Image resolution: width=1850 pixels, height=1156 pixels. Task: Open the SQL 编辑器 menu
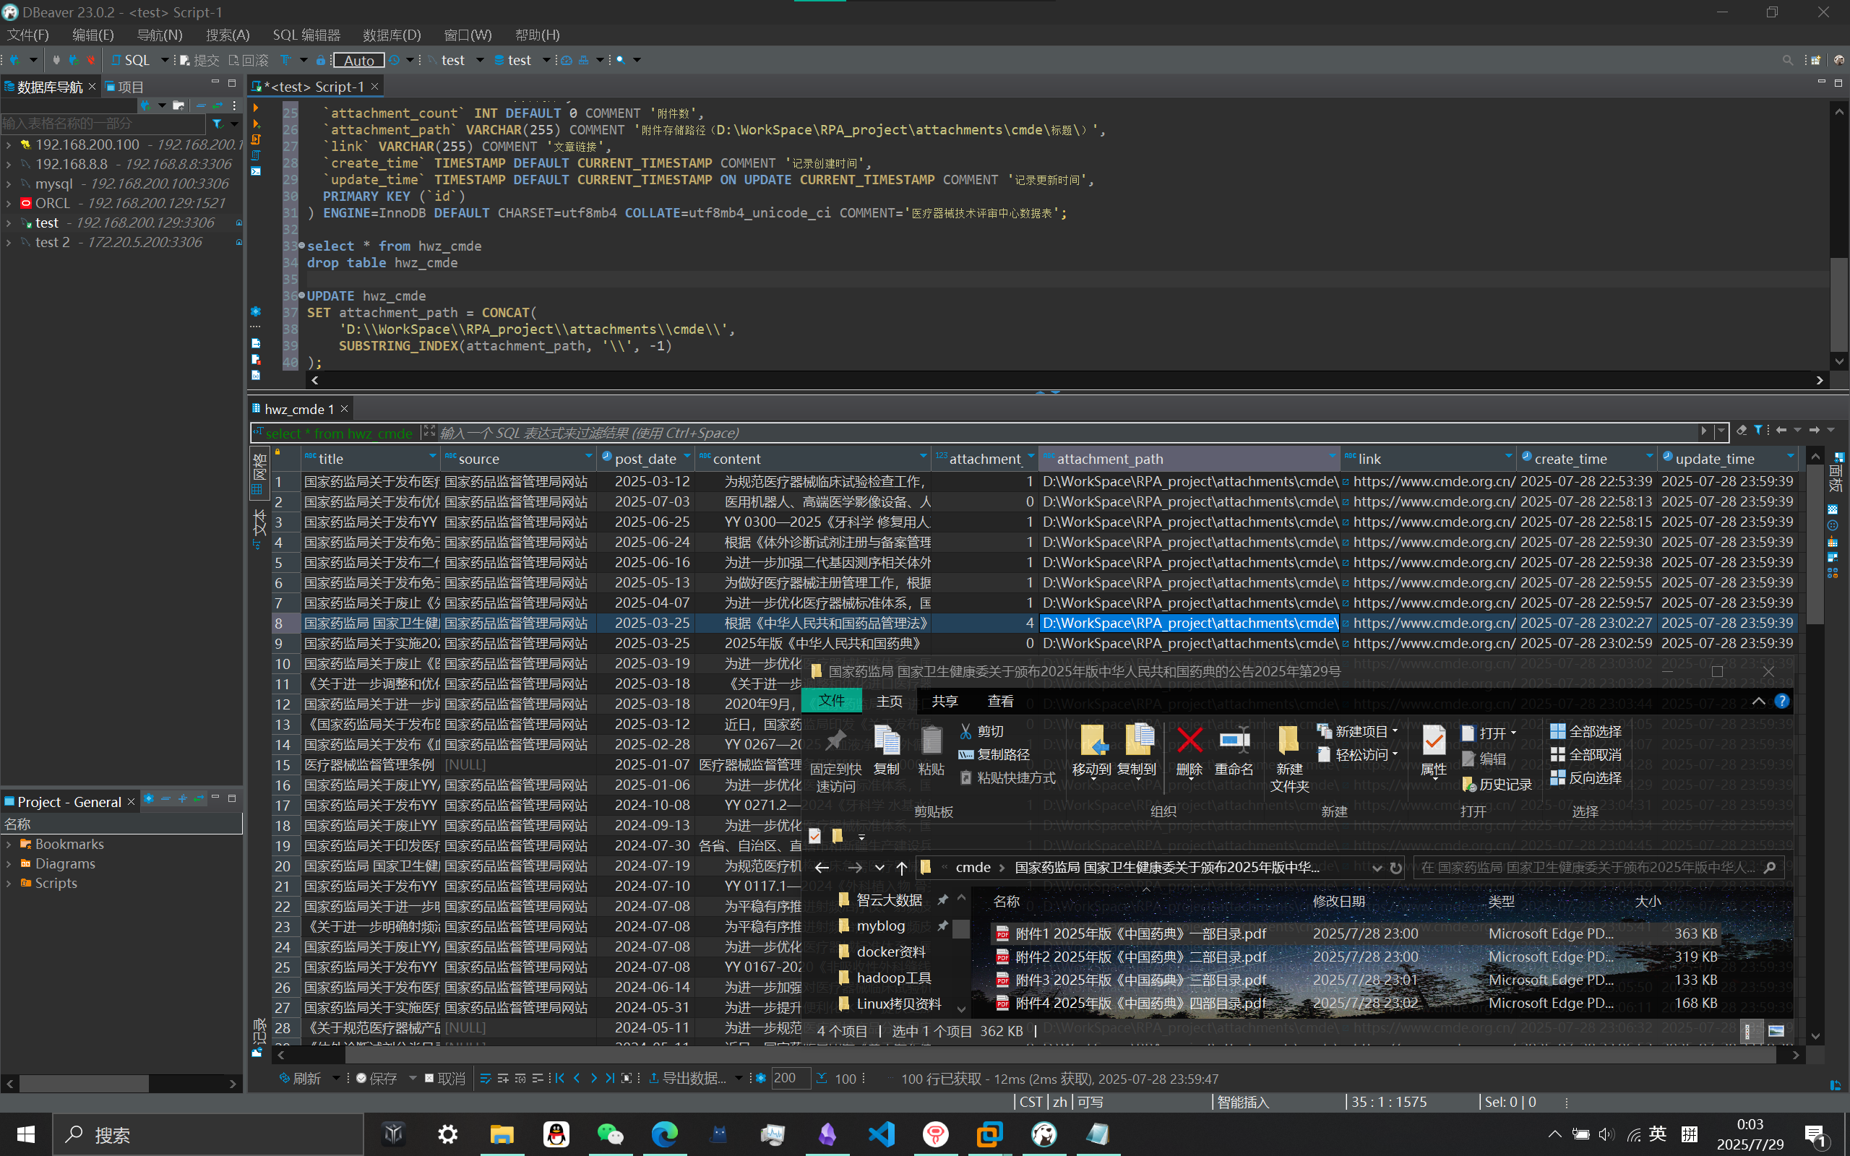coord(306,35)
